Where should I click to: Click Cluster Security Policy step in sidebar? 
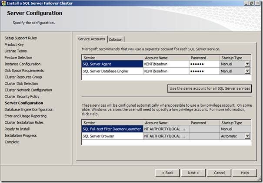(x=22, y=97)
